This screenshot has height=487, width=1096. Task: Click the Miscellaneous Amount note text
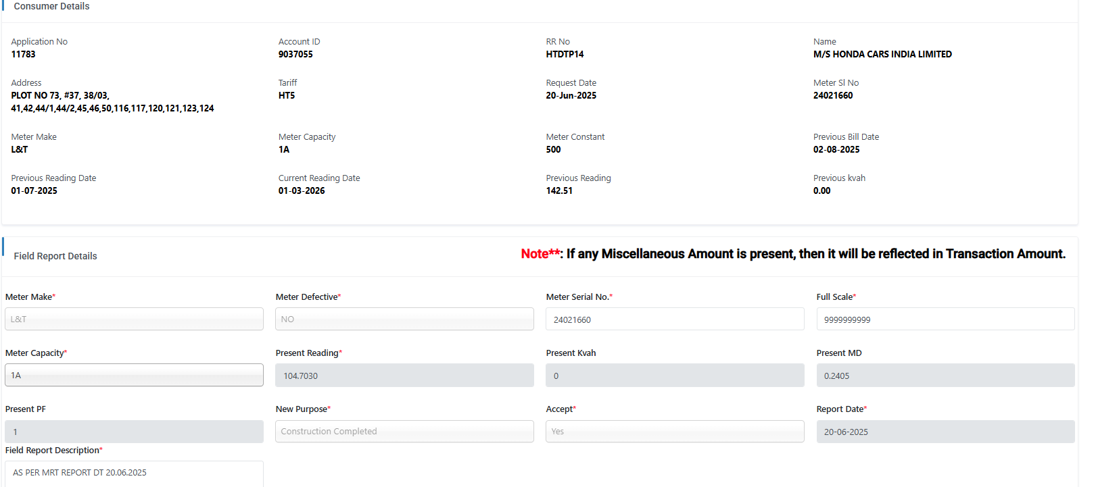pyautogui.click(x=792, y=254)
